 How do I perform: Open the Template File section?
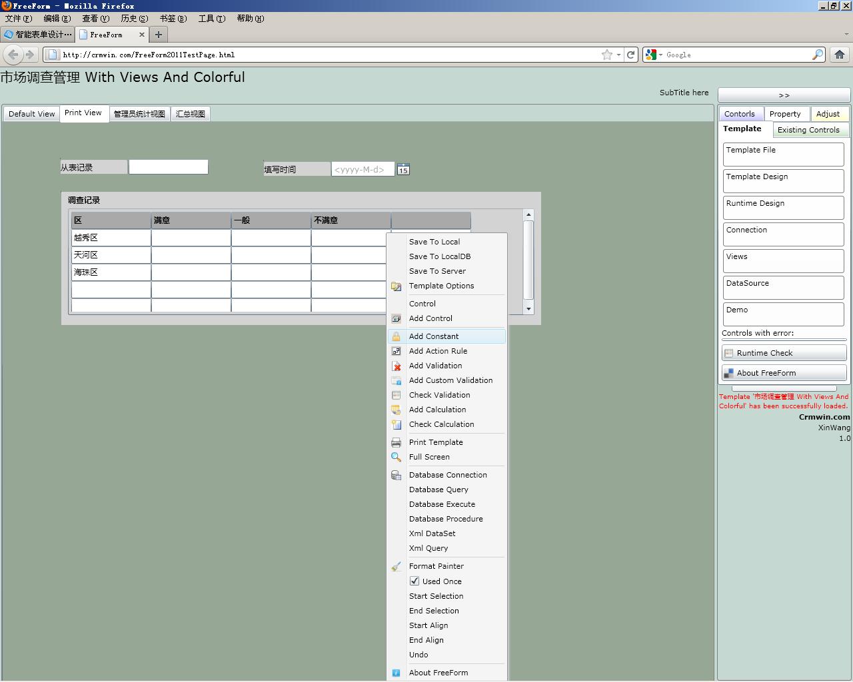784,155
